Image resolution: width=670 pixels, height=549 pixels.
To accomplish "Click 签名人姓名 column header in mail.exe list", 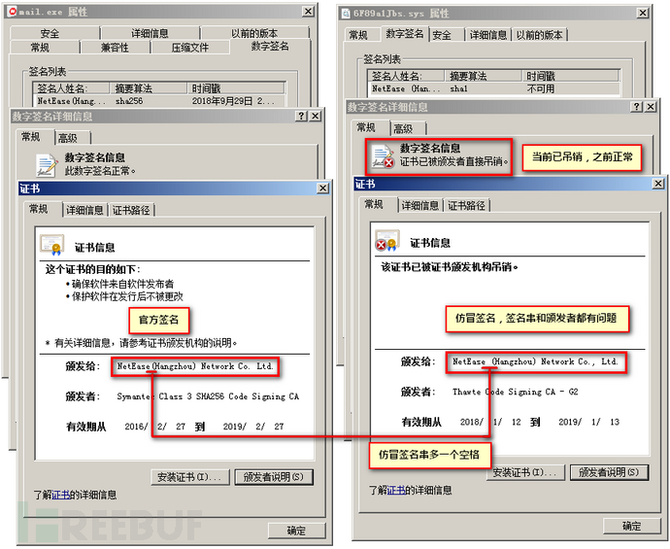I will click(72, 88).
